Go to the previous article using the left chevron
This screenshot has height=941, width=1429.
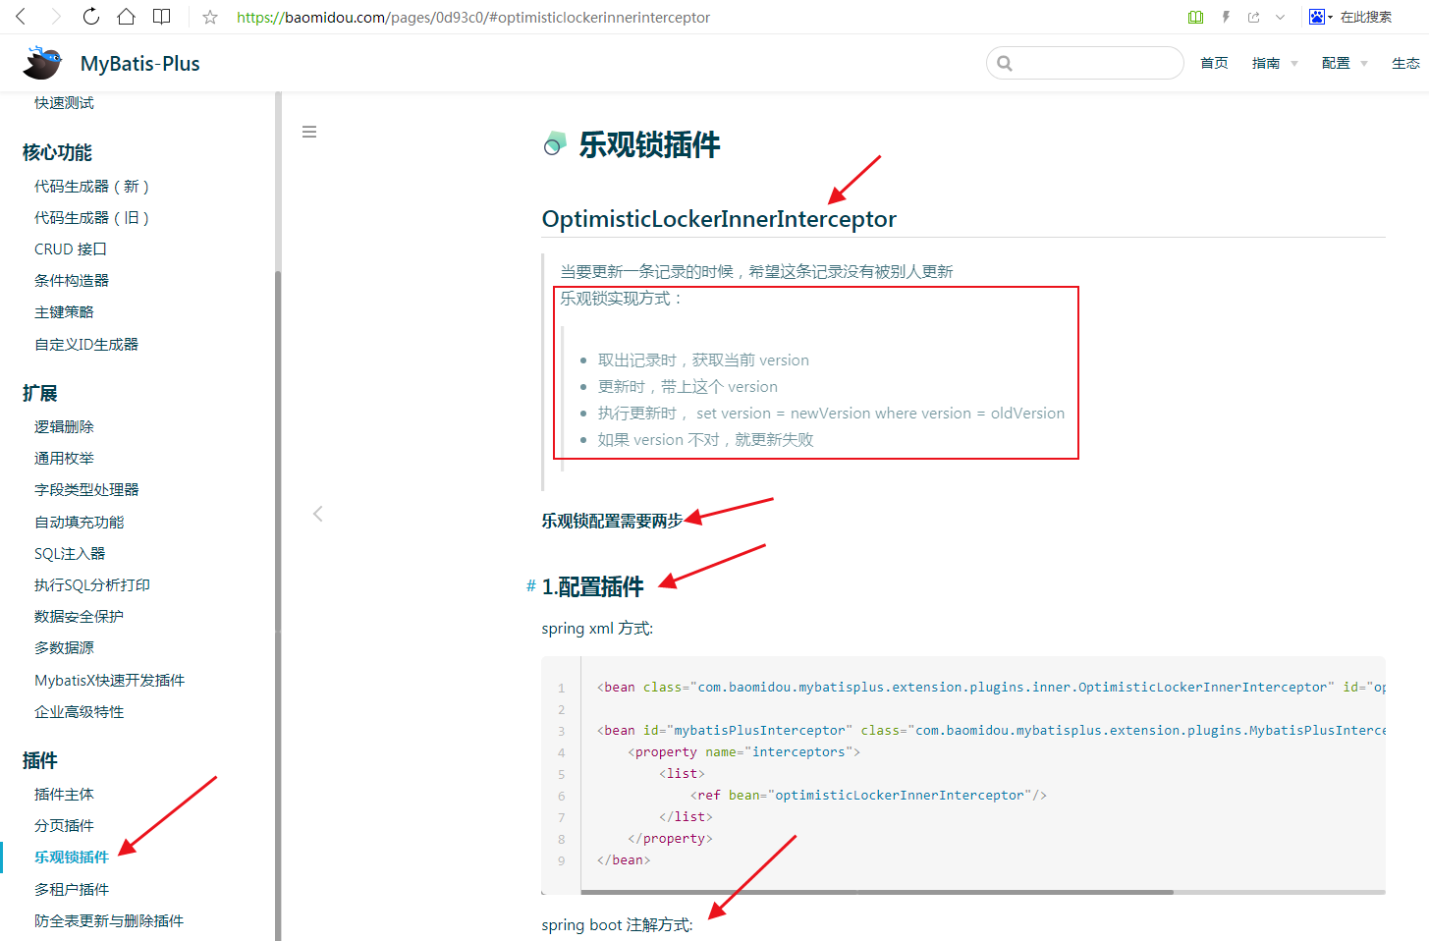click(x=317, y=514)
